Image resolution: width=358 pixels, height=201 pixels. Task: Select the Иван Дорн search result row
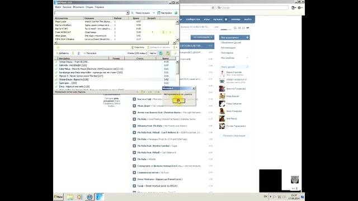[115, 36]
